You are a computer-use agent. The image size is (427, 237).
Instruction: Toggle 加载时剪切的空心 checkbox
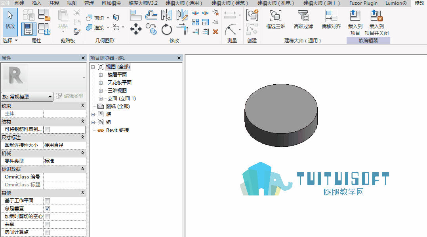48,216
